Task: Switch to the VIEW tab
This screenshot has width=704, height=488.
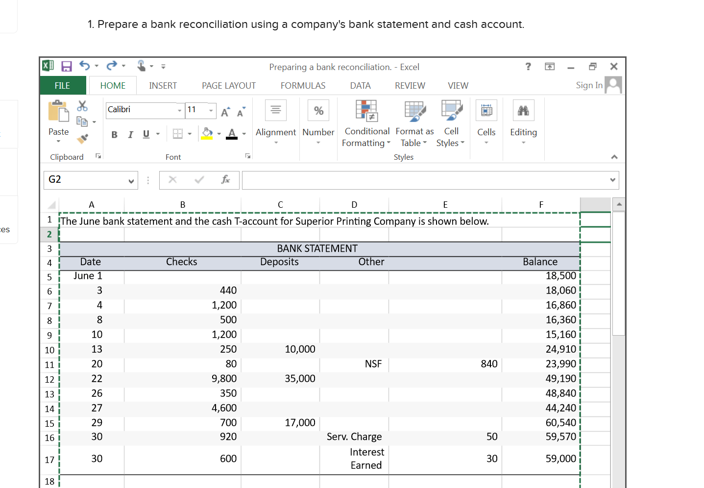Action: 458,85
